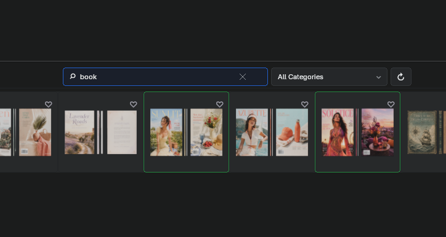Click the magnifier search icon

point(73,76)
